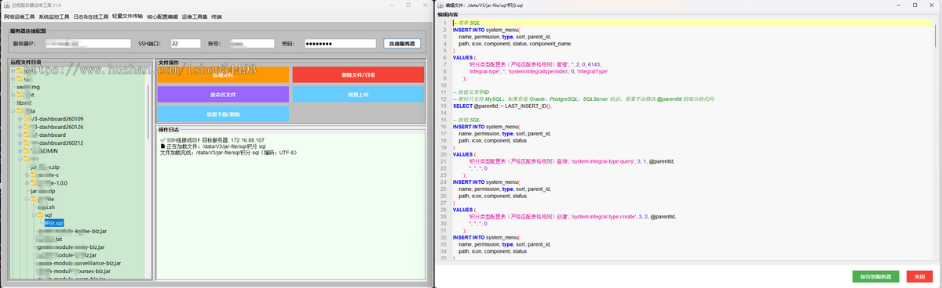Click the green 保存到服务器 button

(x=875, y=276)
